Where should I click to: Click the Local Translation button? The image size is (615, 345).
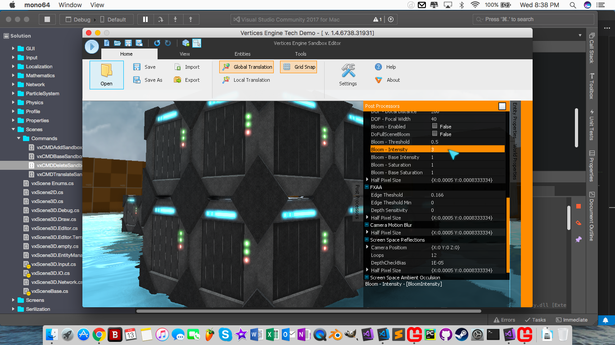pos(246,80)
